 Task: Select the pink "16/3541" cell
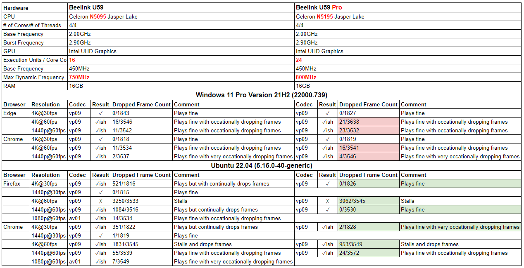pyautogui.click(x=369, y=148)
